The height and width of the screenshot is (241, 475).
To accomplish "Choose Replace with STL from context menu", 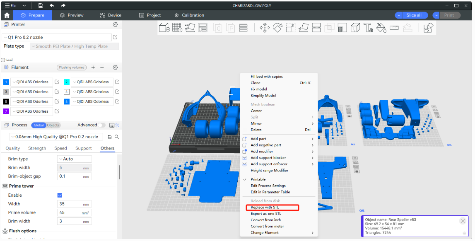I will click(265, 207).
